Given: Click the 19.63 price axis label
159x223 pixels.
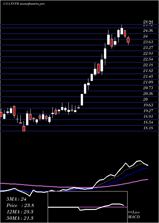Looking at the screenshot, I should [148, 105].
